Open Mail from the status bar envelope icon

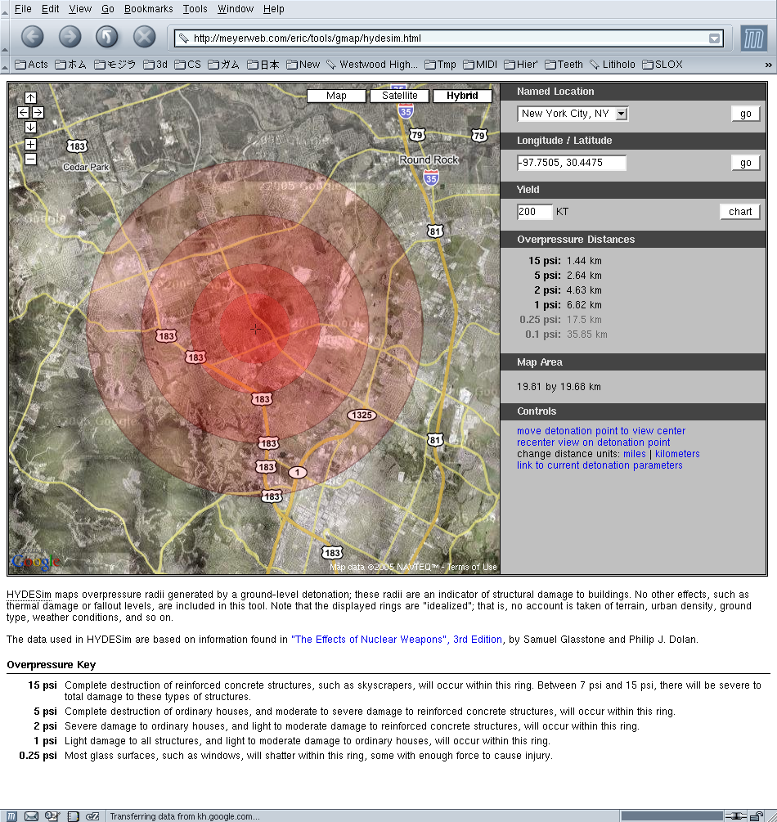[31, 815]
